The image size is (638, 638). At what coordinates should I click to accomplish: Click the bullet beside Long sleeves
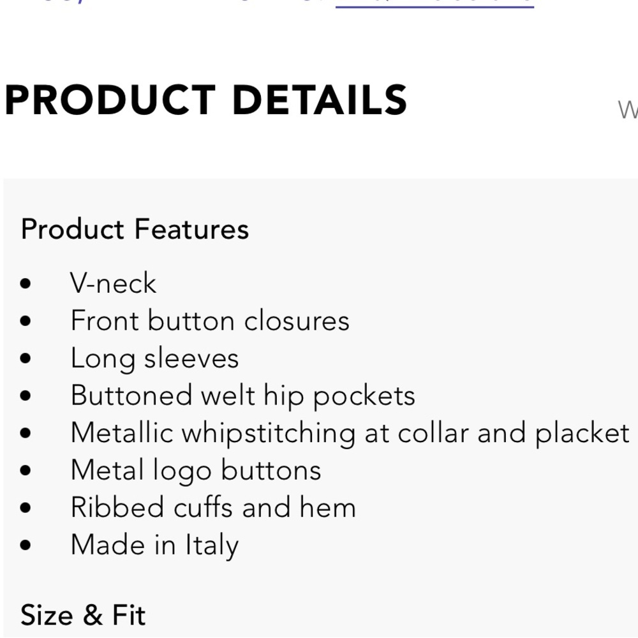pos(26,359)
